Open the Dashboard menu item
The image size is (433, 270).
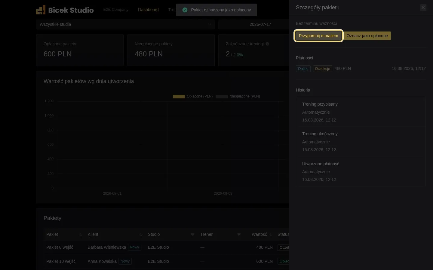click(148, 10)
